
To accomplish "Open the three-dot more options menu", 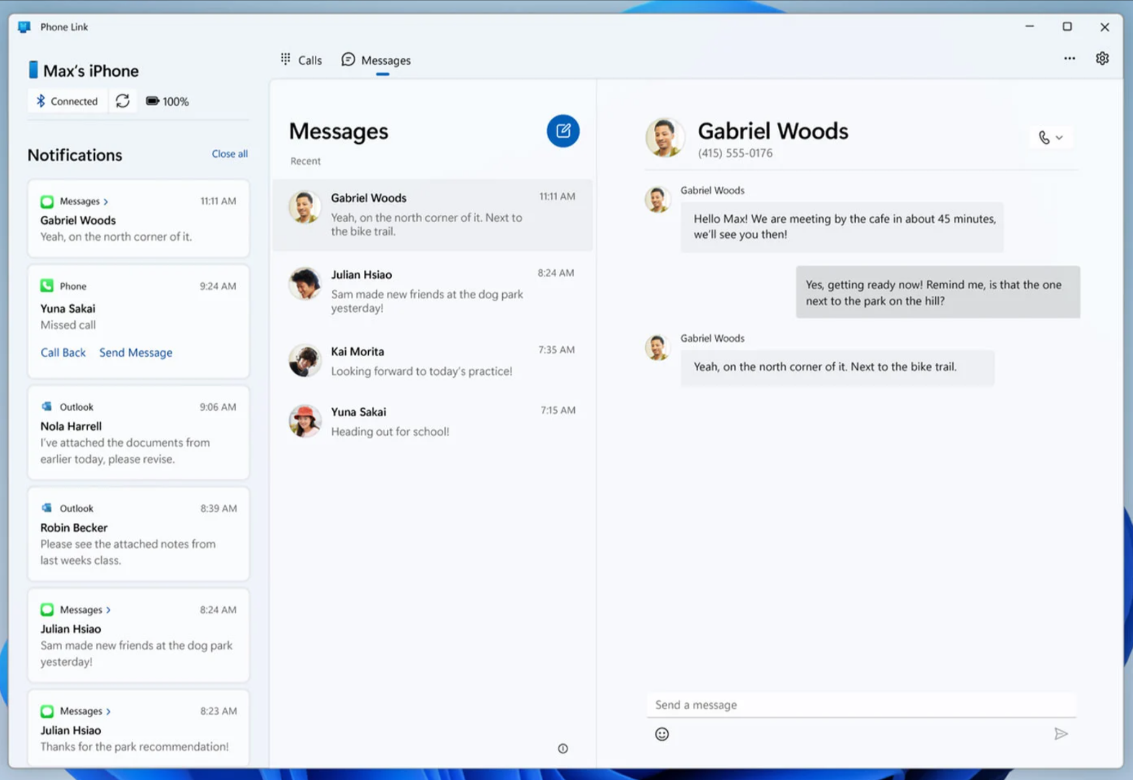I will point(1069,58).
